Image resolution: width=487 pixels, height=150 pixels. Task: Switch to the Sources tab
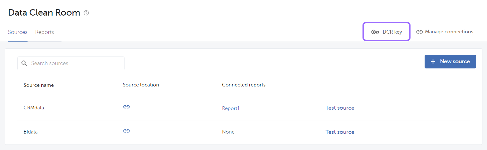coord(18,32)
